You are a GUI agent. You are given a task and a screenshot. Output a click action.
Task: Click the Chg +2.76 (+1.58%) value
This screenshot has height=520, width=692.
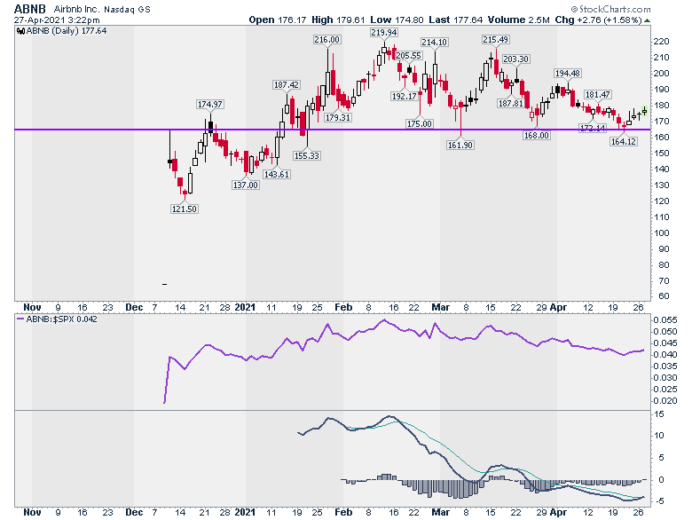[599, 20]
